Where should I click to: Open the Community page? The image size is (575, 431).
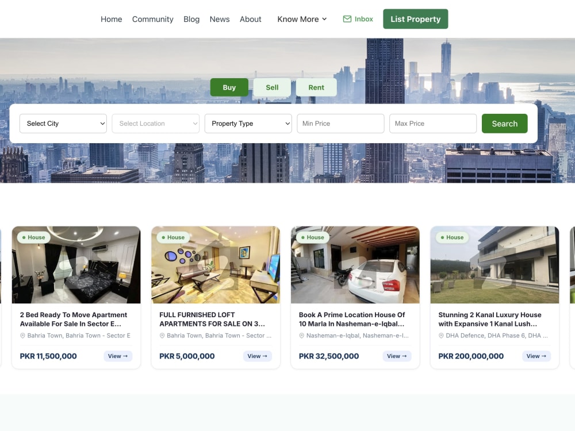[x=152, y=19]
